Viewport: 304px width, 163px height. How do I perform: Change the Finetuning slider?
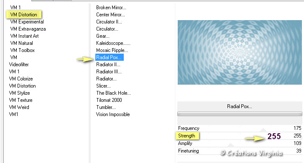[240, 151]
